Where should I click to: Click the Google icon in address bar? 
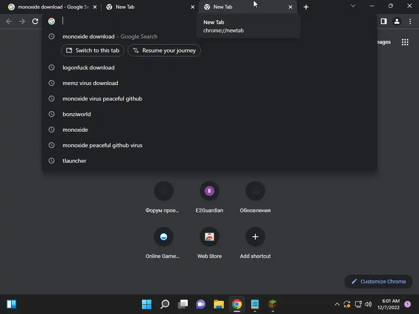click(52, 21)
